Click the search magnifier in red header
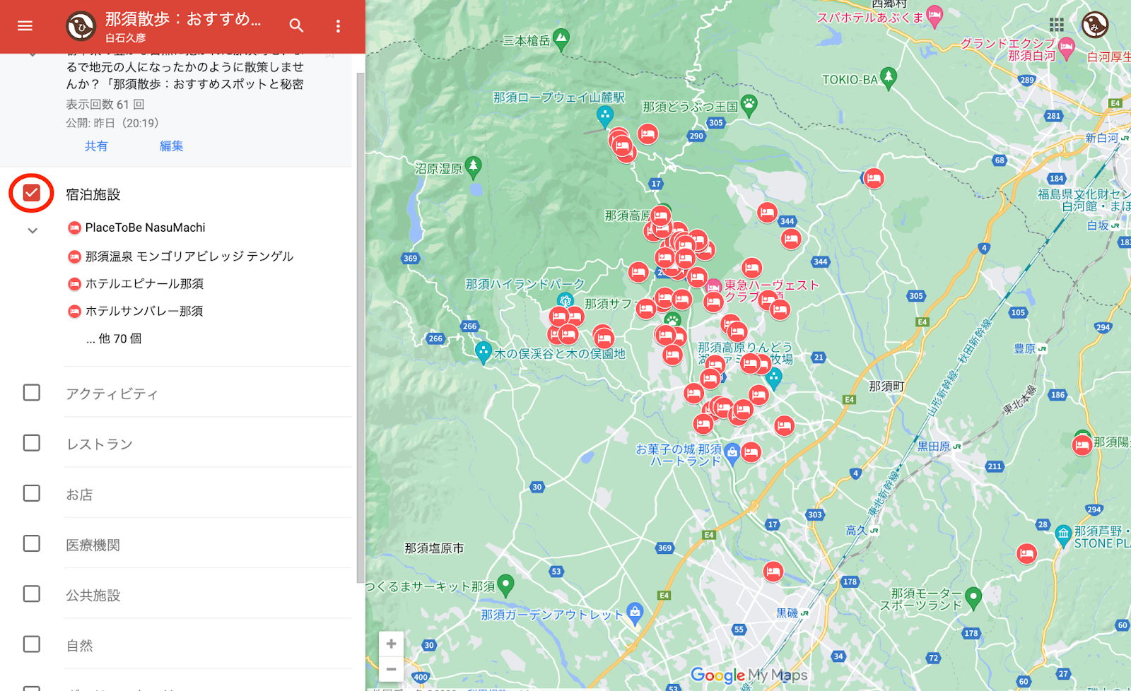 click(x=296, y=26)
